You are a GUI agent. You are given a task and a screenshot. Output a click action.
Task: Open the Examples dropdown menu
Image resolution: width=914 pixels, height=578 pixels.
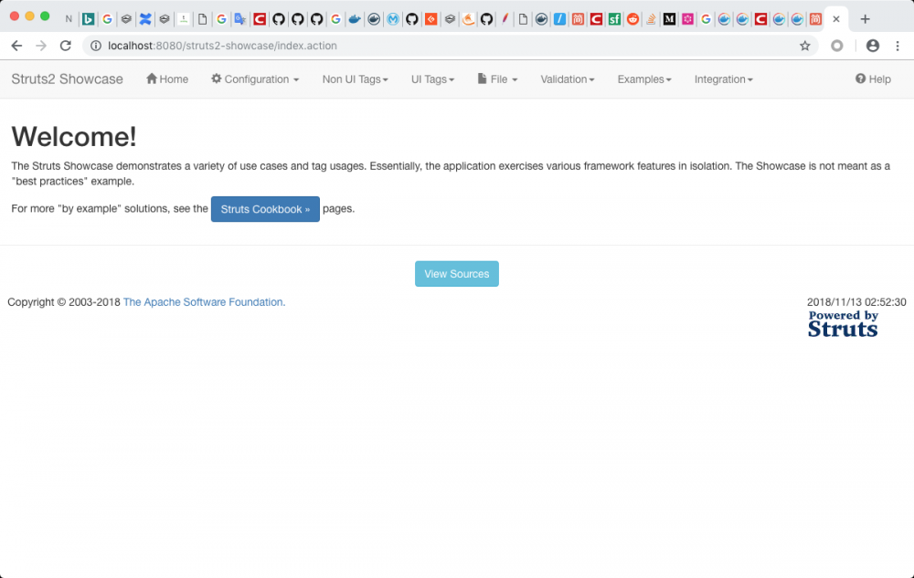(644, 79)
